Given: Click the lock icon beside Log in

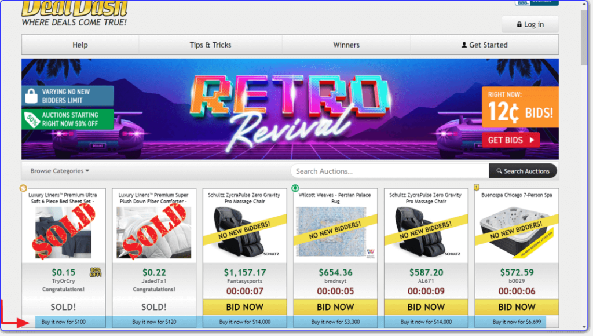Looking at the screenshot, I should point(519,24).
